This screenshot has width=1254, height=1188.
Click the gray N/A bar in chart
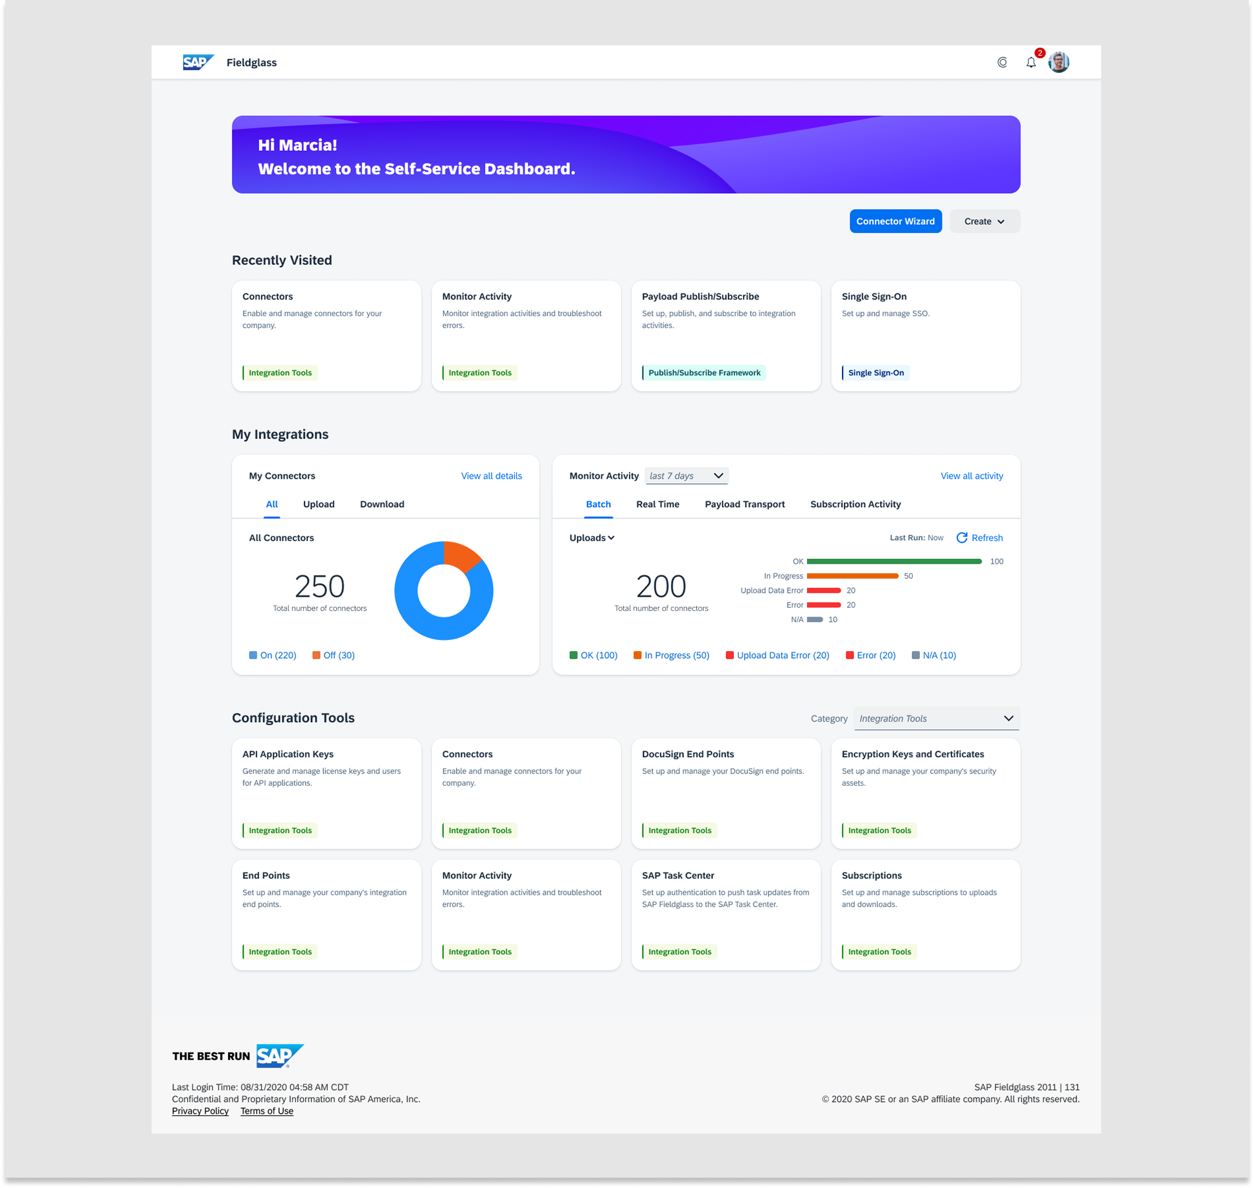click(x=815, y=620)
